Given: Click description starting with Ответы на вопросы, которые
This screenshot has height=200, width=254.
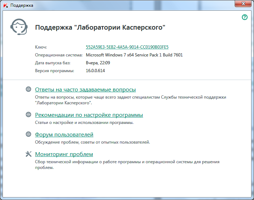Looking at the screenshot, I should [131, 100].
